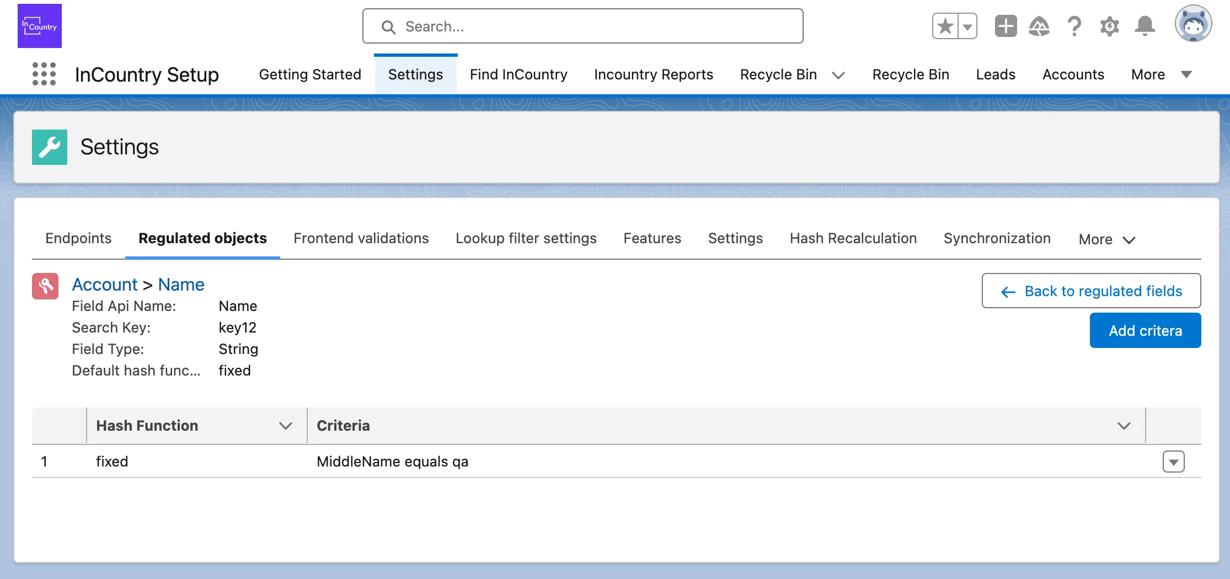The width and height of the screenshot is (1230, 579).
Task: Click the favorites star icon
Action: 945,26
